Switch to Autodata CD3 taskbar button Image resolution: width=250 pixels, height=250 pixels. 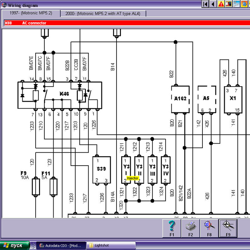[x=61, y=246]
